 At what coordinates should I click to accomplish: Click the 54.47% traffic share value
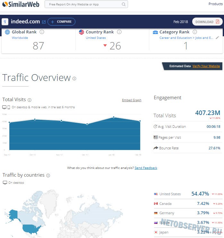[x=200, y=194]
